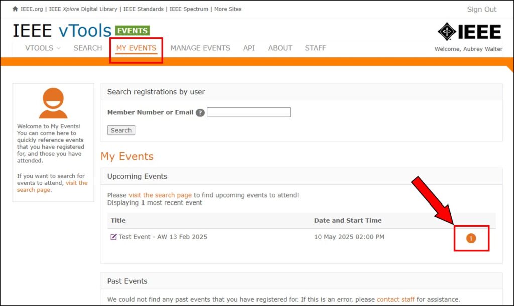
Task: Click the 'Past Events' panel header
Action: 301,281
